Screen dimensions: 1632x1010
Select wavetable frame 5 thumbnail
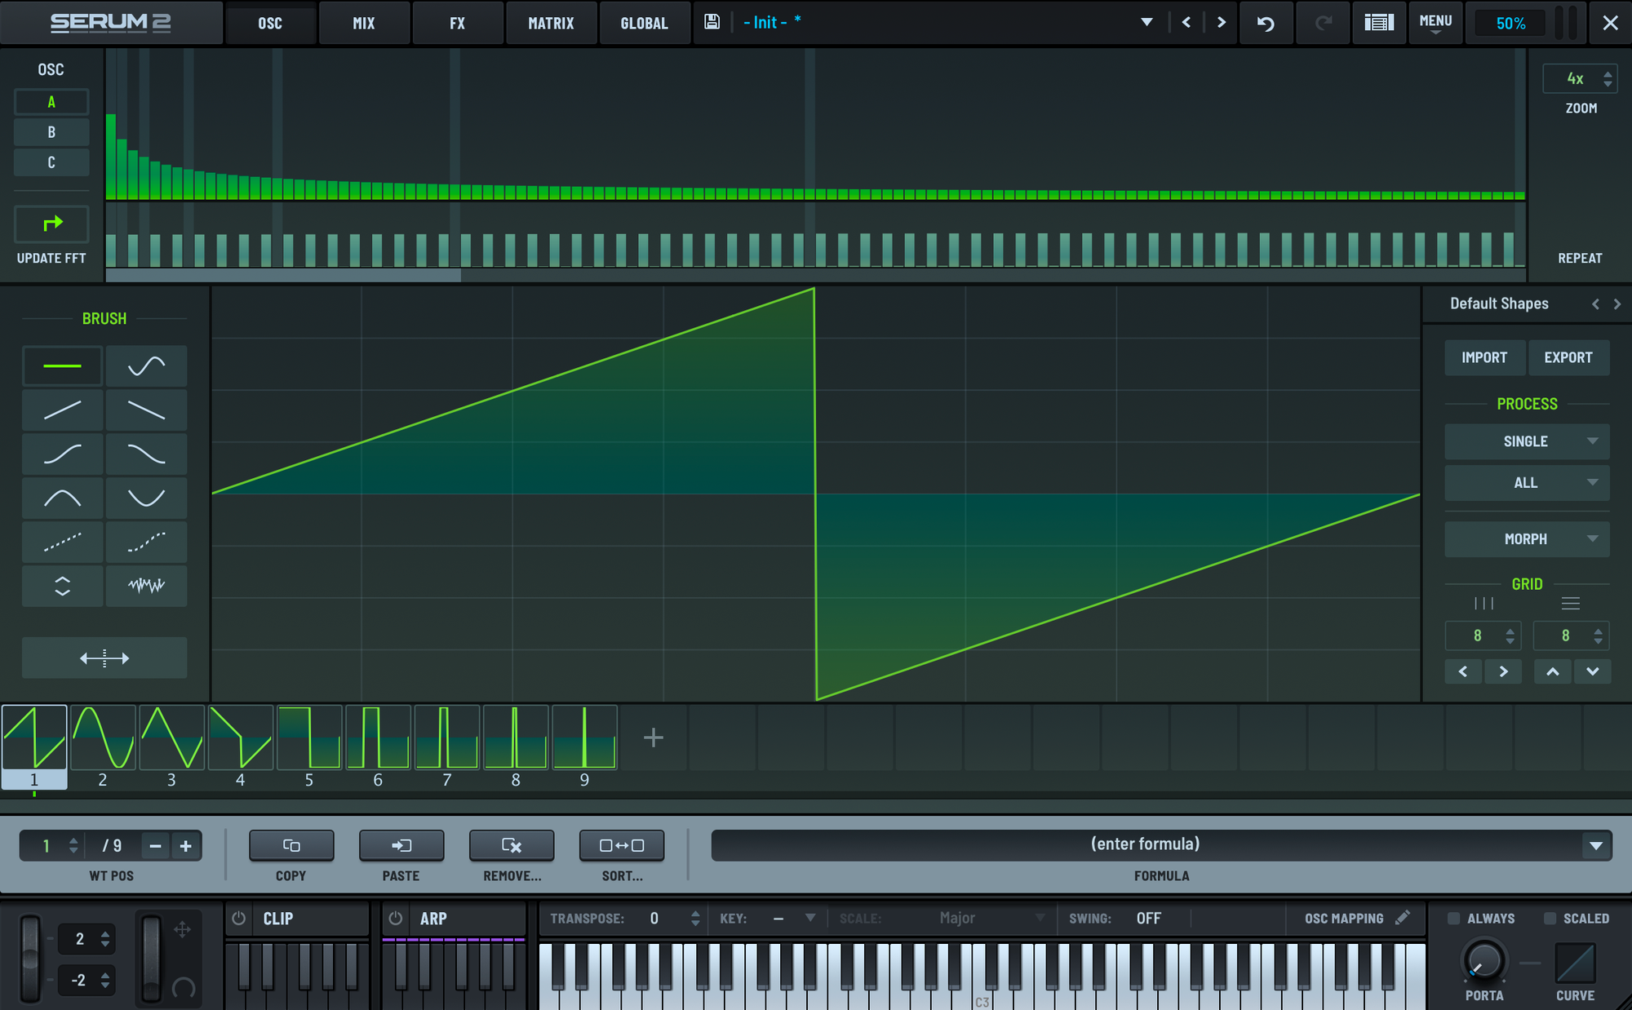(309, 738)
